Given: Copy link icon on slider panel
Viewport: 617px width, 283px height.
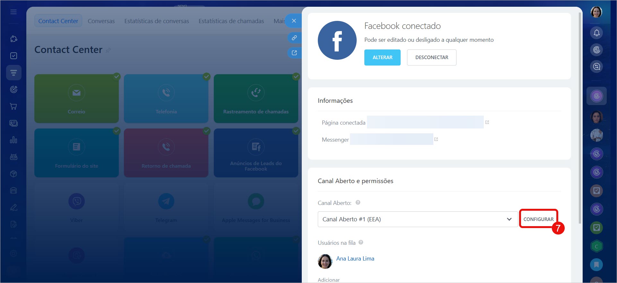Looking at the screenshot, I should (x=294, y=38).
